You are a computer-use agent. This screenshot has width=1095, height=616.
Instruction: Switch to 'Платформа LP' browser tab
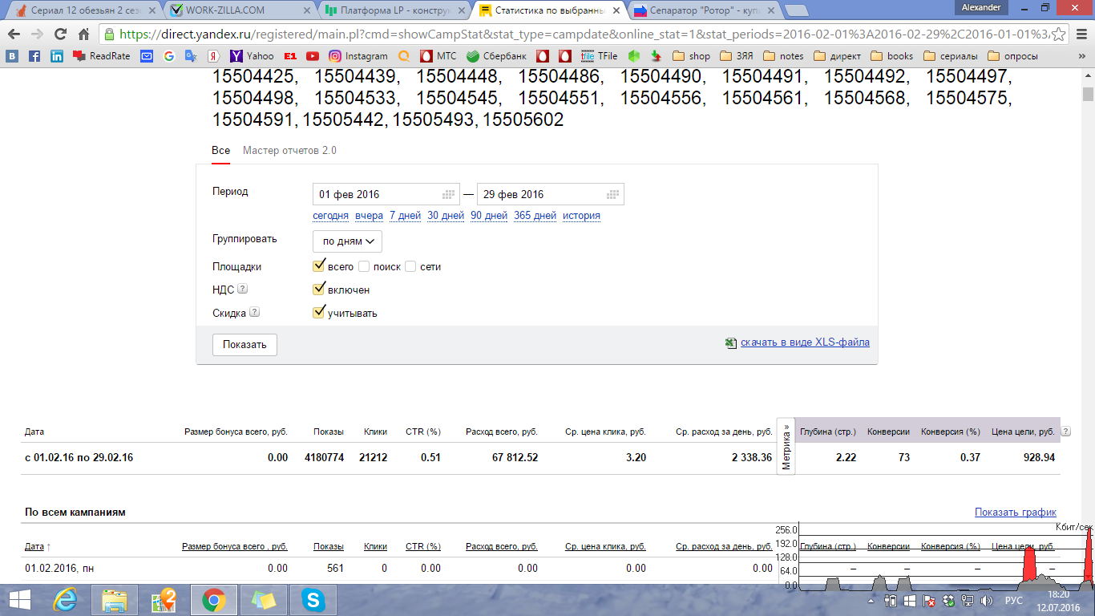pyautogui.click(x=393, y=10)
